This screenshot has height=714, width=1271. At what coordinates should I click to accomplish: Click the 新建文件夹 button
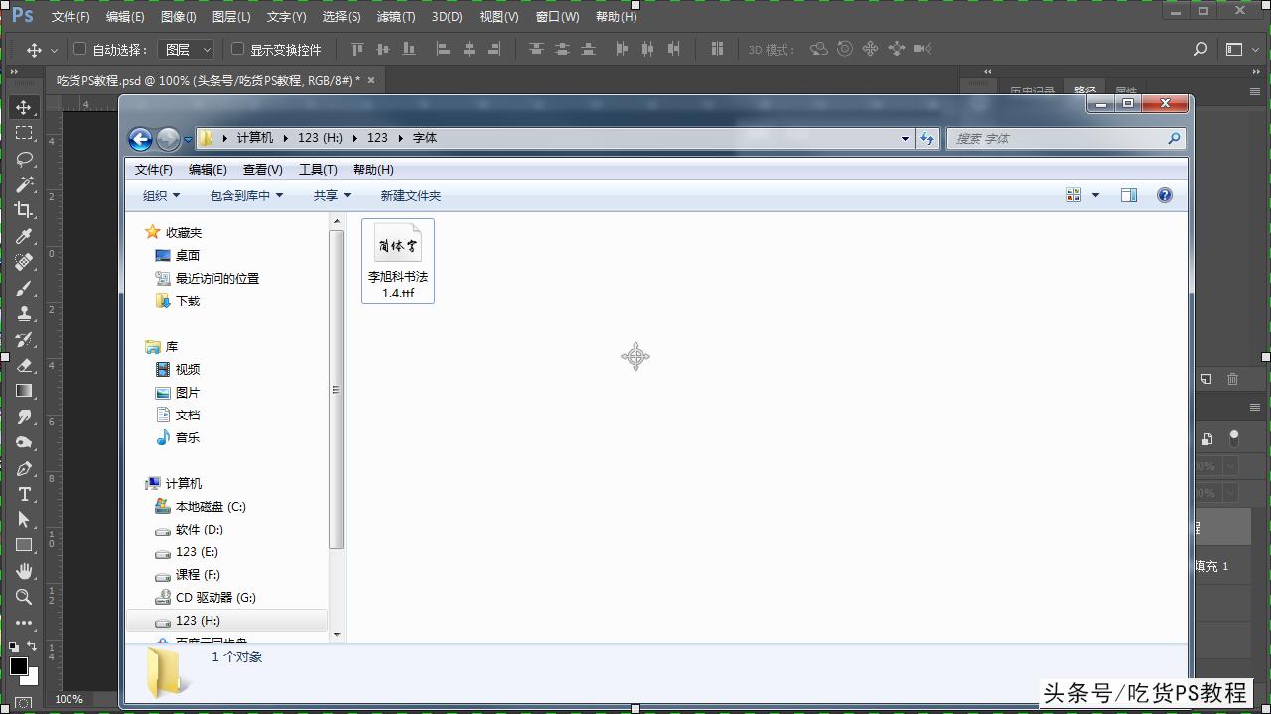coord(411,195)
